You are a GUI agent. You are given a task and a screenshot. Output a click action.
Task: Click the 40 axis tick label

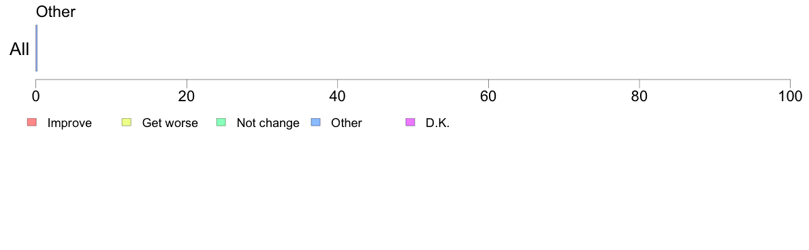338,96
